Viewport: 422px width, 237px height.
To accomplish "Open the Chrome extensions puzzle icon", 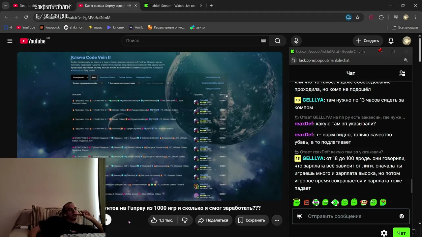I will point(381,17).
